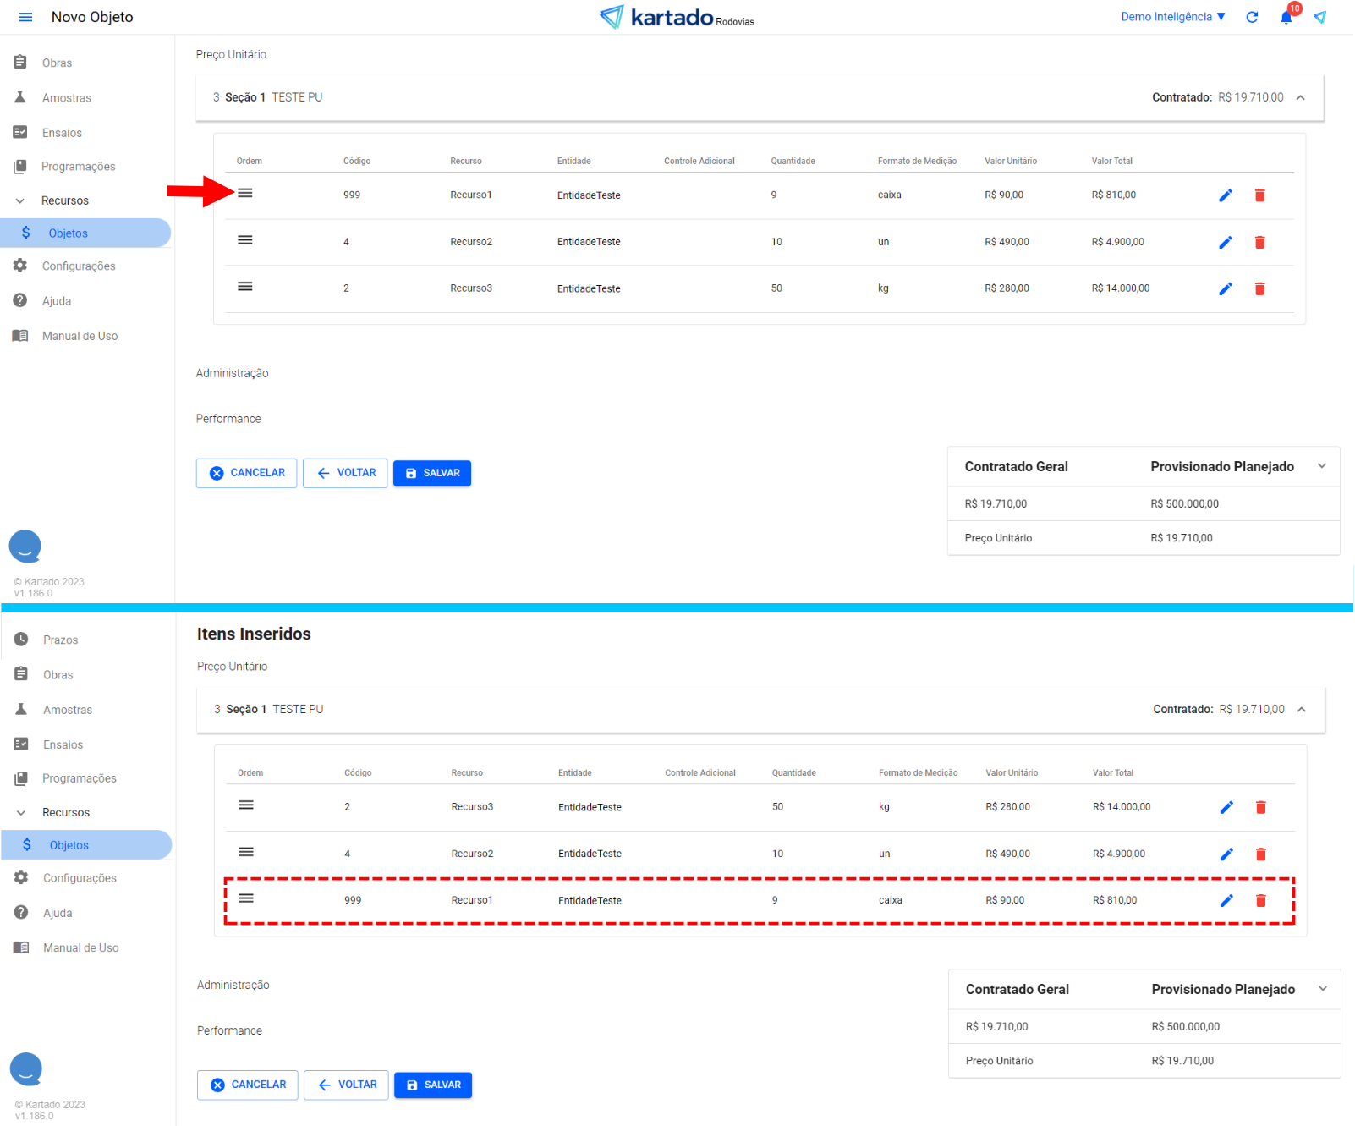Edit Recurso1 in the dashed red highlighted row
Image resolution: width=1355 pixels, height=1126 pixels.
(1226, 900)
